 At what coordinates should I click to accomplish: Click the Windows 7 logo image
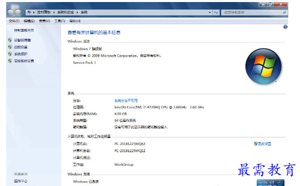click(x=264, y=66)
